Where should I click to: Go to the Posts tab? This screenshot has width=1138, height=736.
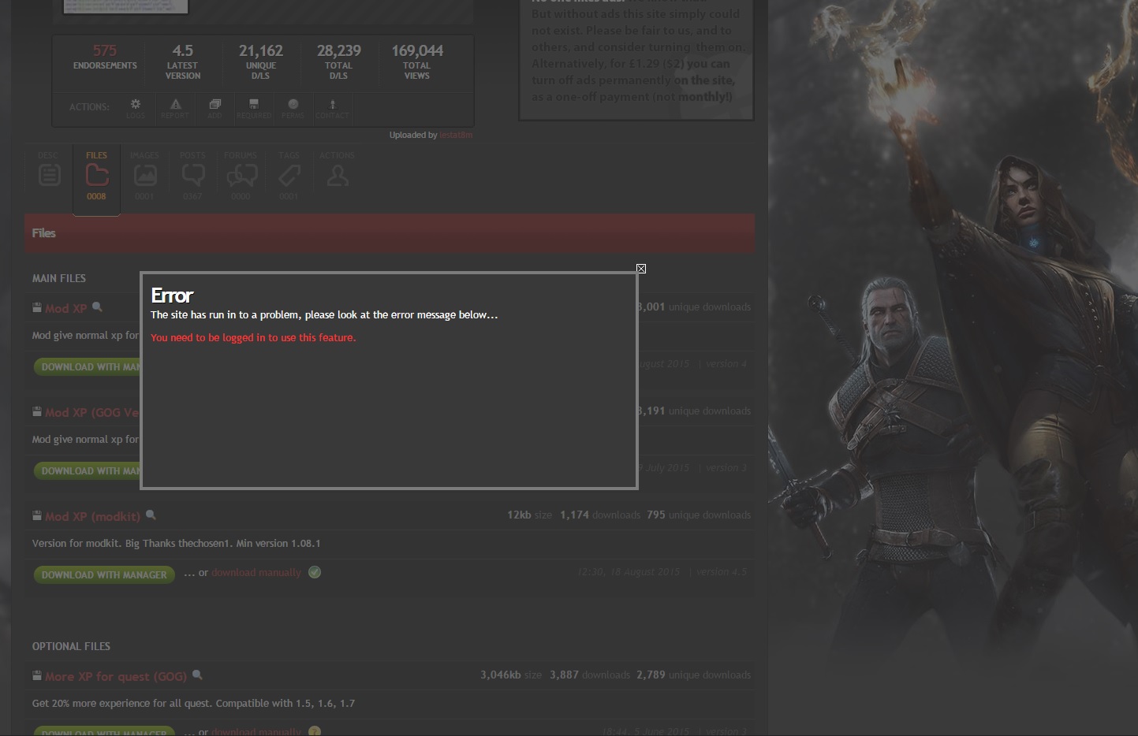point(192,177)
